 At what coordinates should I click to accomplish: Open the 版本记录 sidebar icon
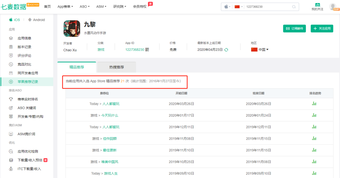(11, 47)
